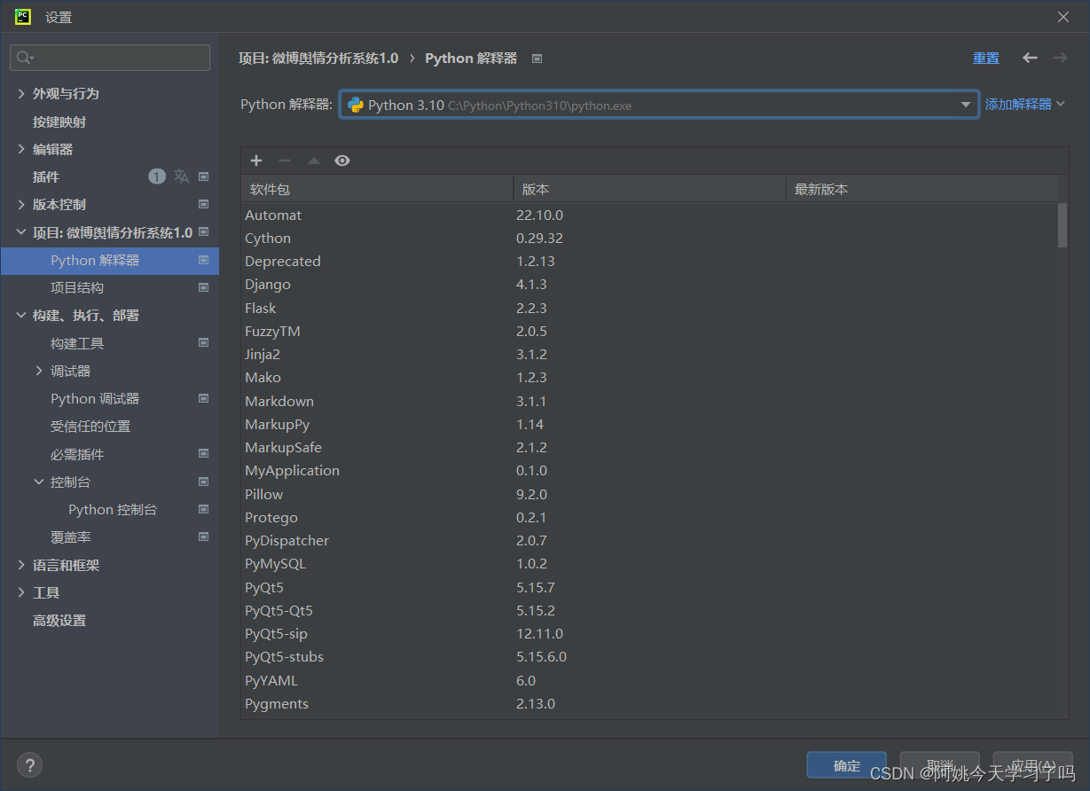
Task: Select the Cython package row
Action: click(649, 238)
